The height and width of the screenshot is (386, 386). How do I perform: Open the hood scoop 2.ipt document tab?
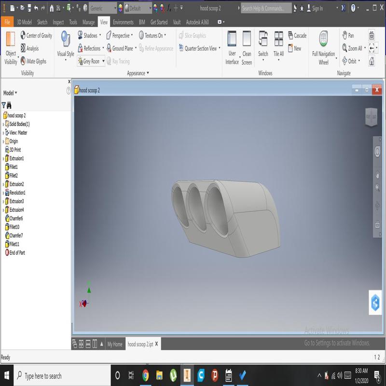tap(140, 344)
